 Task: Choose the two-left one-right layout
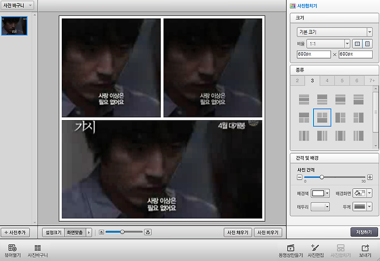click(x=358, y=118)
